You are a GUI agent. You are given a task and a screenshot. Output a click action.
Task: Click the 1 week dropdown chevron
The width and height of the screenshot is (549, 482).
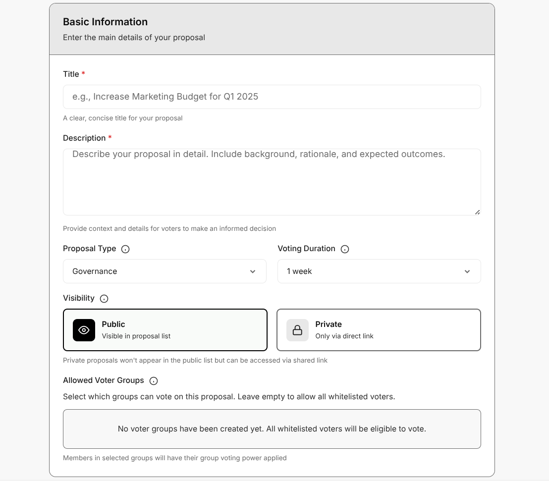[467, 271]
